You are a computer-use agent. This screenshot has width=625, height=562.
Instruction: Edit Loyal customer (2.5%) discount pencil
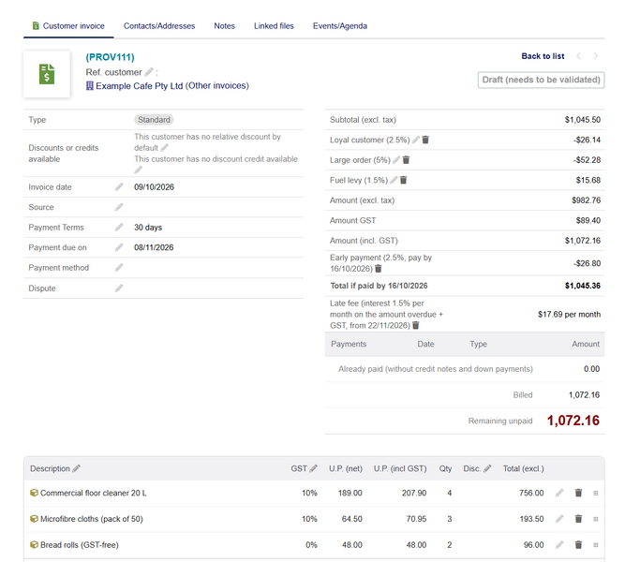tap(416, 140)
